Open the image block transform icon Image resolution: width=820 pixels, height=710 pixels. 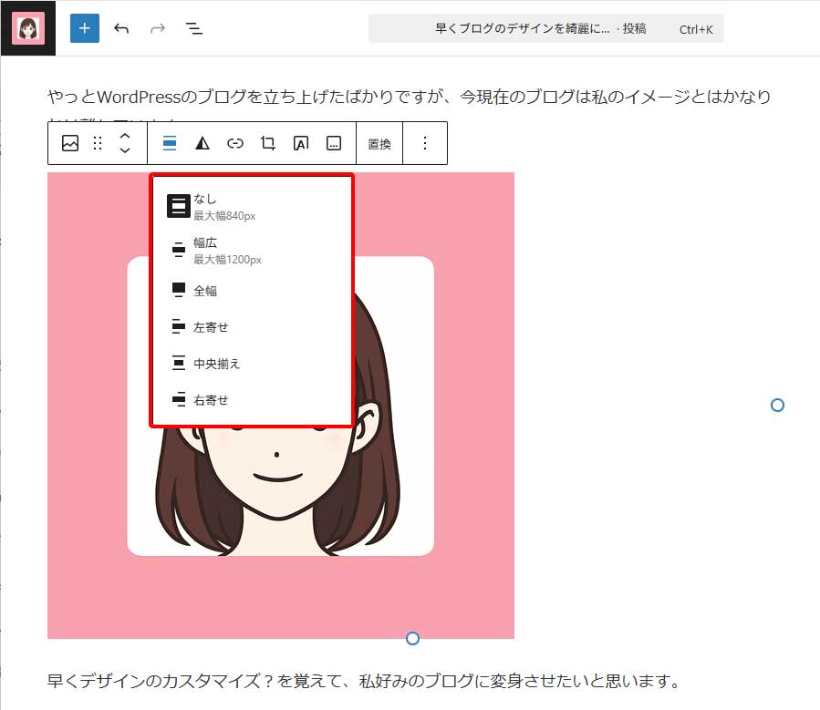coord(70,143)
